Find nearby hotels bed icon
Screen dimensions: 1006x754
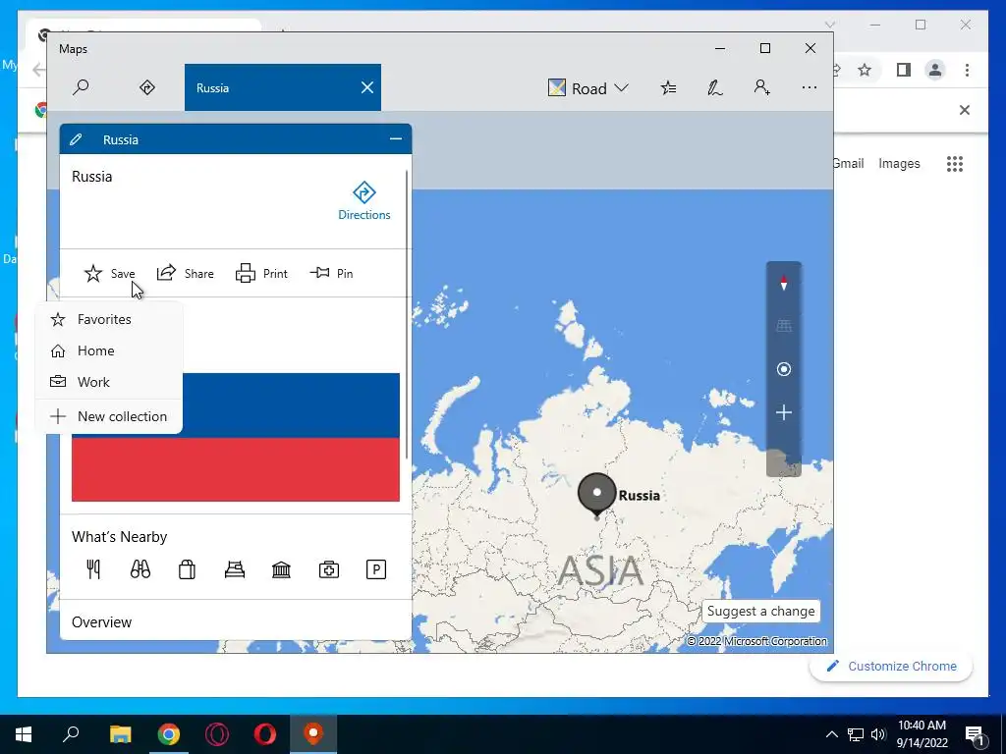(234, 569)
